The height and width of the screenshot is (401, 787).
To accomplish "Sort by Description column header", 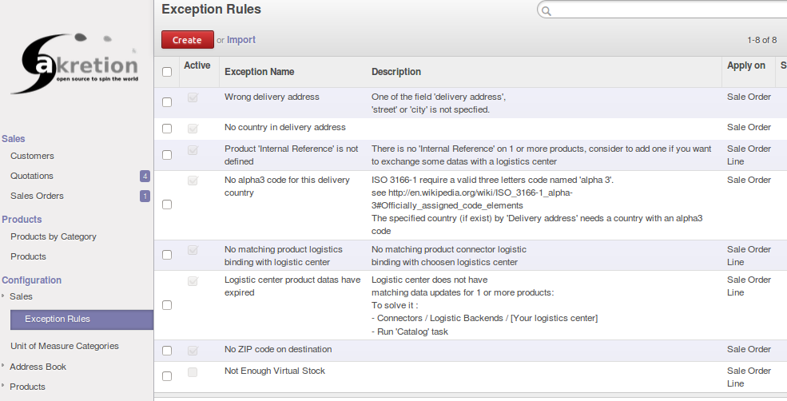I will pyautogui.click(x=396, y=72).
